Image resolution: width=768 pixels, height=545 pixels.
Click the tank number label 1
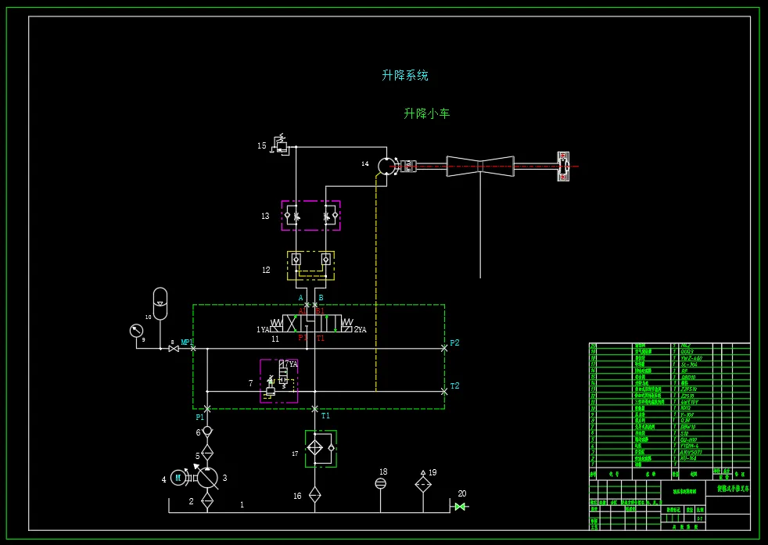pyautogui.click(x=242, y=504)
